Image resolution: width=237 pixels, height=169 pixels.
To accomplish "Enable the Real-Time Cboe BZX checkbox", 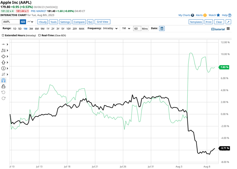I will [40, 36].
